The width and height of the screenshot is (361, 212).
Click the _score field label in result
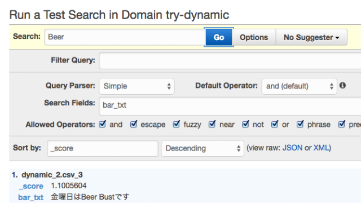coord(32,186)
